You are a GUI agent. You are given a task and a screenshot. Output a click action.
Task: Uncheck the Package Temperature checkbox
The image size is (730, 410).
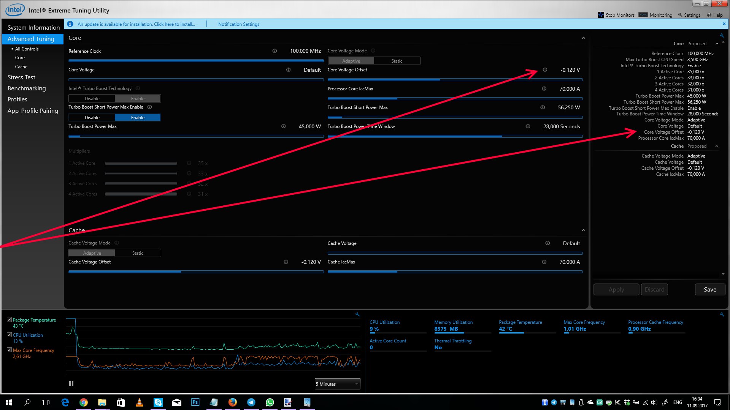click(9, 320)
